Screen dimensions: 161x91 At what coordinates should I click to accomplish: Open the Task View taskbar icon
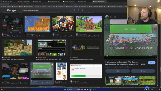[x=85, y=89]
